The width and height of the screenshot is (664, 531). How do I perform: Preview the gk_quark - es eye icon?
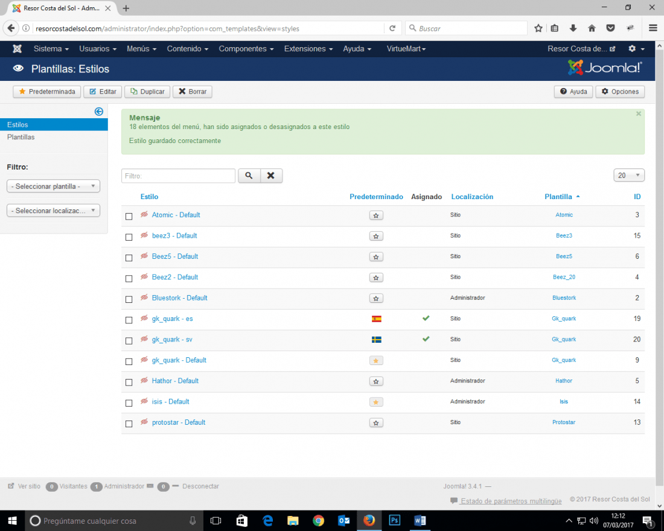[x=144, y=318]
